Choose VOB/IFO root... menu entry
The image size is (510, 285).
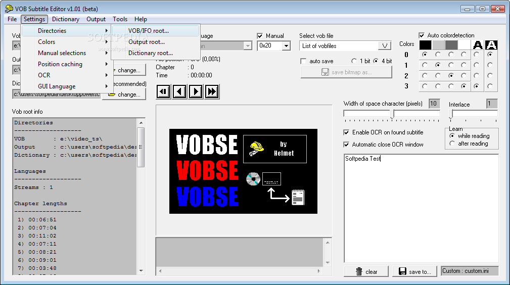coord(156,31)
